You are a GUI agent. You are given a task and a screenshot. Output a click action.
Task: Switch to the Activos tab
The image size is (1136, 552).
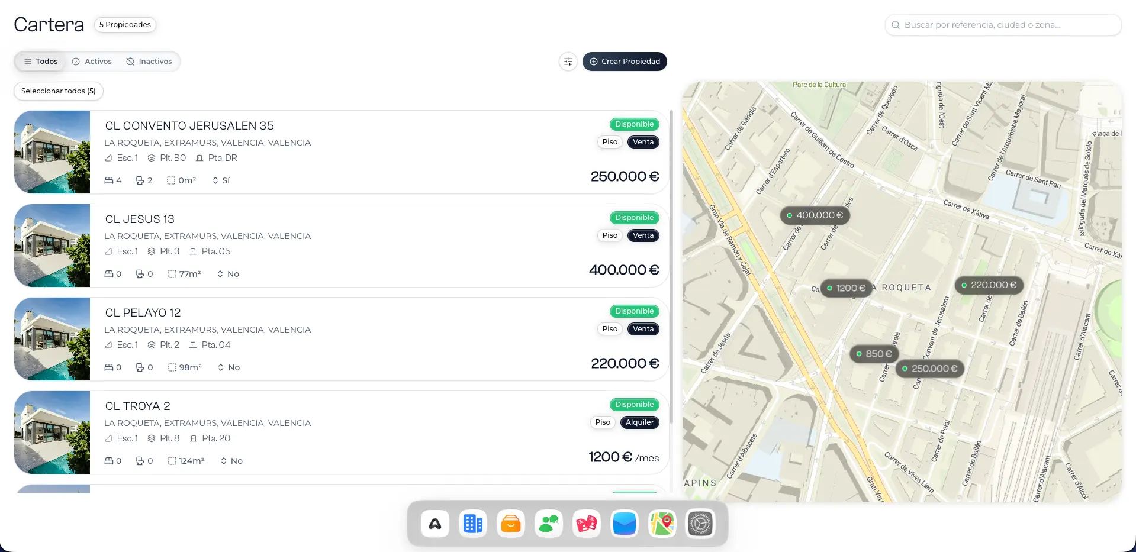tap(92, 62)
